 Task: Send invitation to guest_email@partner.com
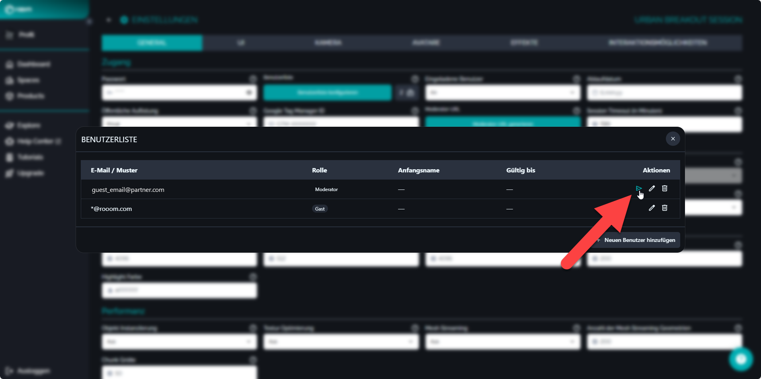638,188
